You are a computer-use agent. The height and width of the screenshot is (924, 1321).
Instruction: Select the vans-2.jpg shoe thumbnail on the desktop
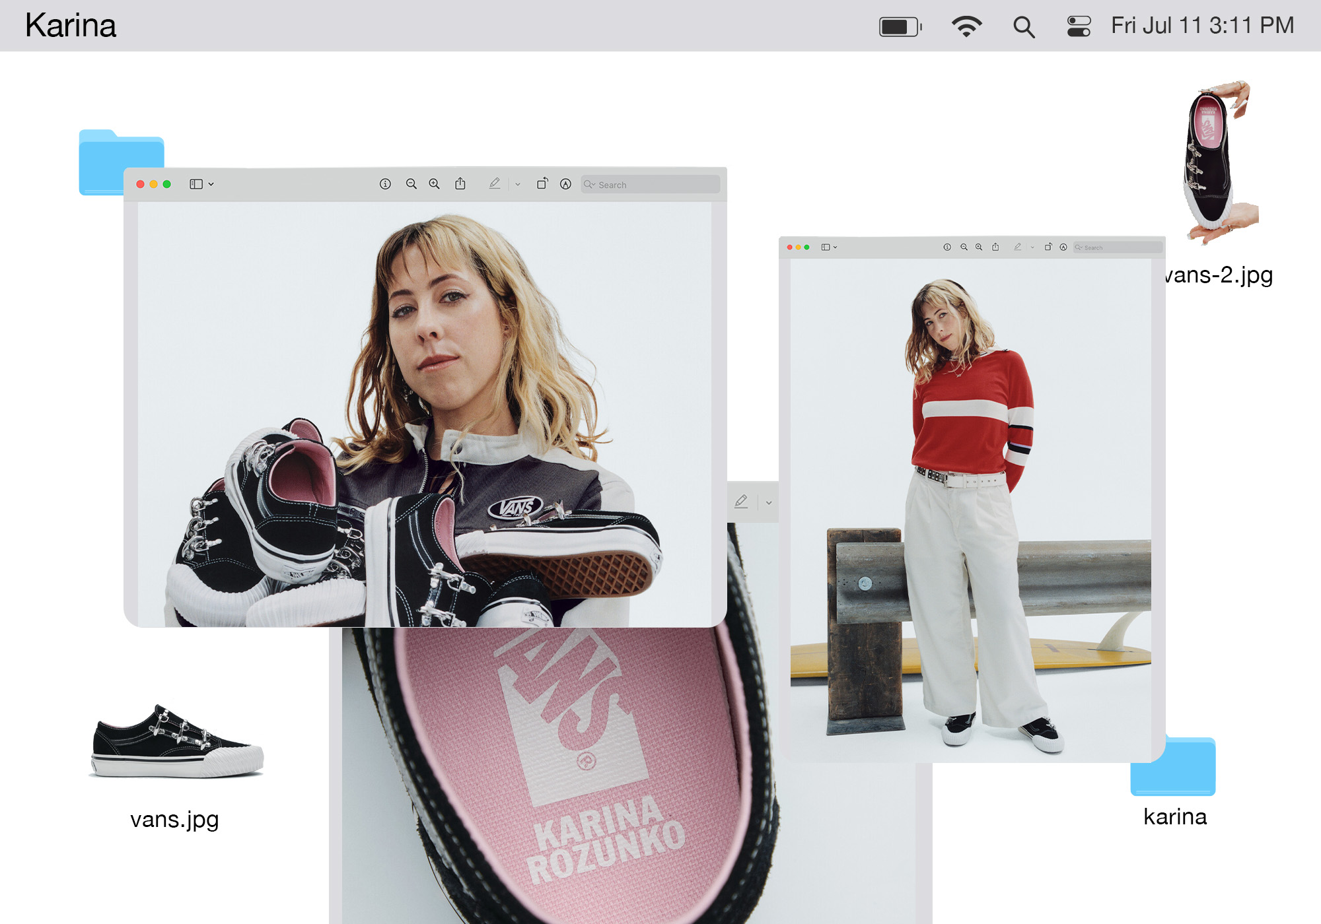click(x=1221, y=162)
